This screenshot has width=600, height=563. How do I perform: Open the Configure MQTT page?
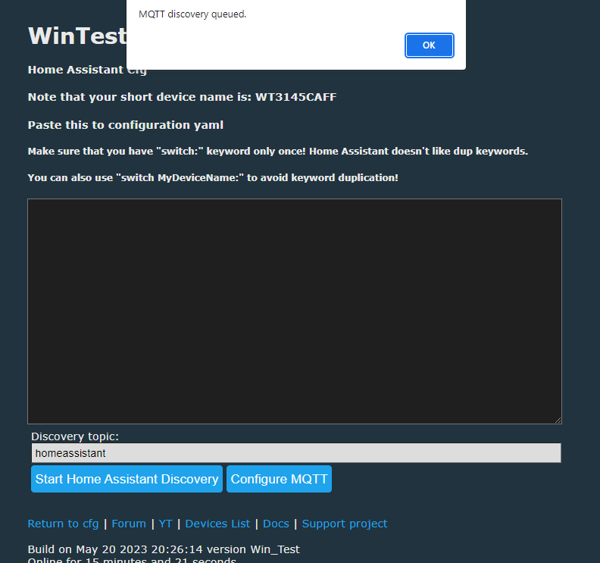tap(279, 479)
